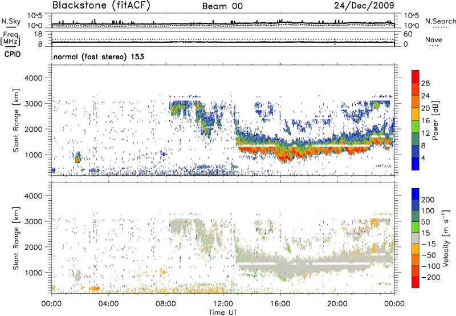Click the gray band of velocity colorbar

tap(416, 238)
